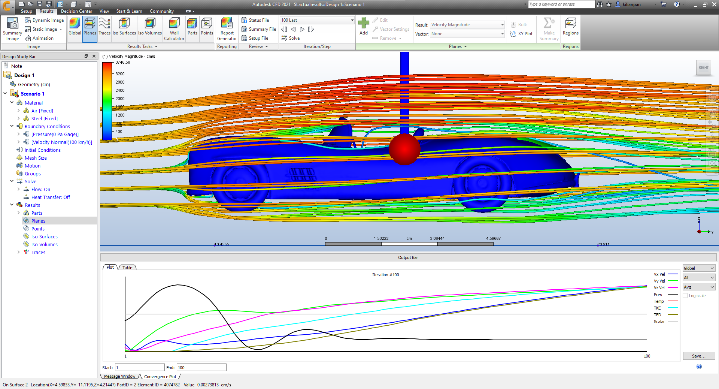Start the Animation tool
Viewport: 719px width, 389px height.
point(39,38)
